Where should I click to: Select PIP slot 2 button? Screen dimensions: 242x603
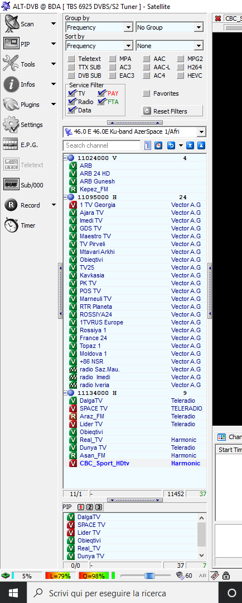[x=90, y=507]
